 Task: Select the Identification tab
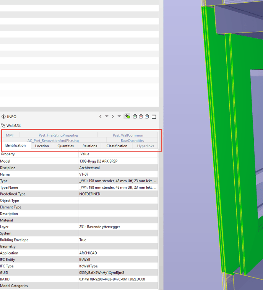click(15, 145)
